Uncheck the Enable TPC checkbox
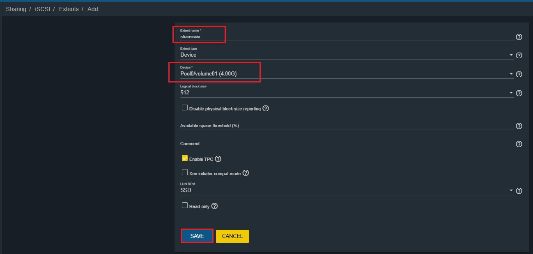The image size is (533, 254). pyautogui.click(x=185, y=158)
